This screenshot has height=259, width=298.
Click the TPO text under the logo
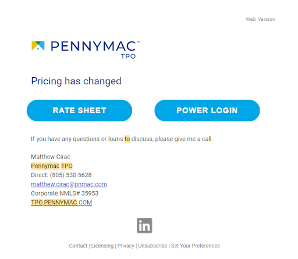(x=128, y=56)
